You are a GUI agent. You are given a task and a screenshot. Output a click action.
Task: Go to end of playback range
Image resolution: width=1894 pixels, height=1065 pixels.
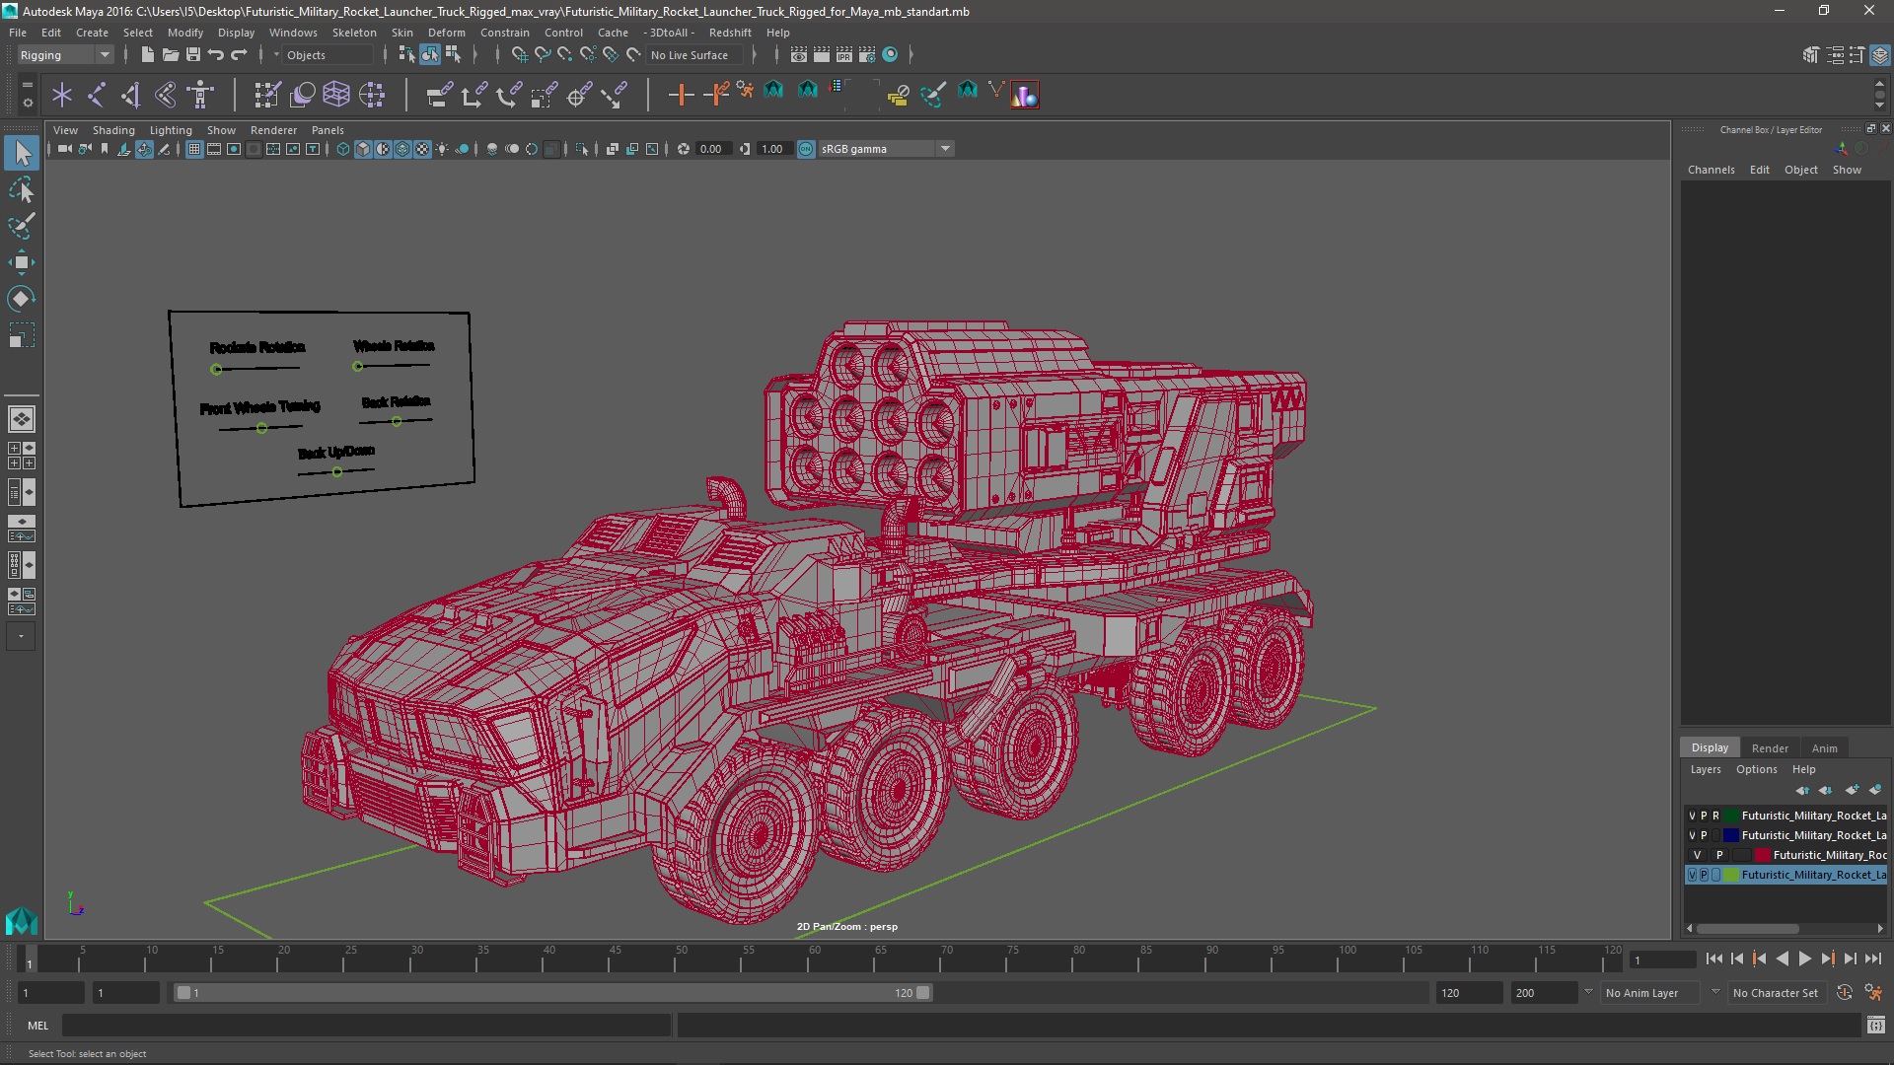[x=1872, y=958]
